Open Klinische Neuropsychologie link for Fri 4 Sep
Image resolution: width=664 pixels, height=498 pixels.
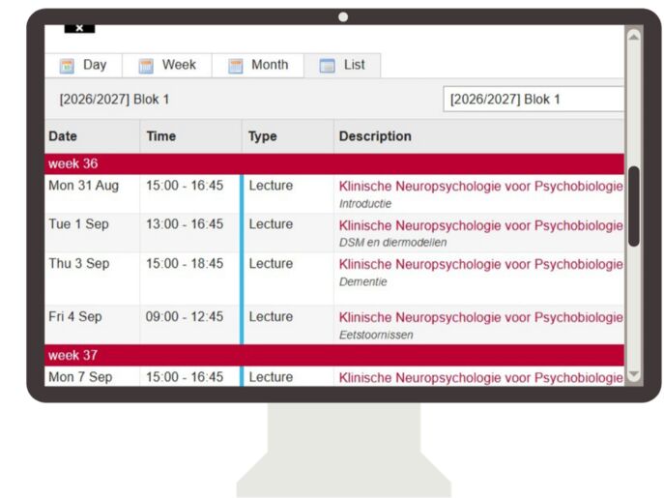480,317
